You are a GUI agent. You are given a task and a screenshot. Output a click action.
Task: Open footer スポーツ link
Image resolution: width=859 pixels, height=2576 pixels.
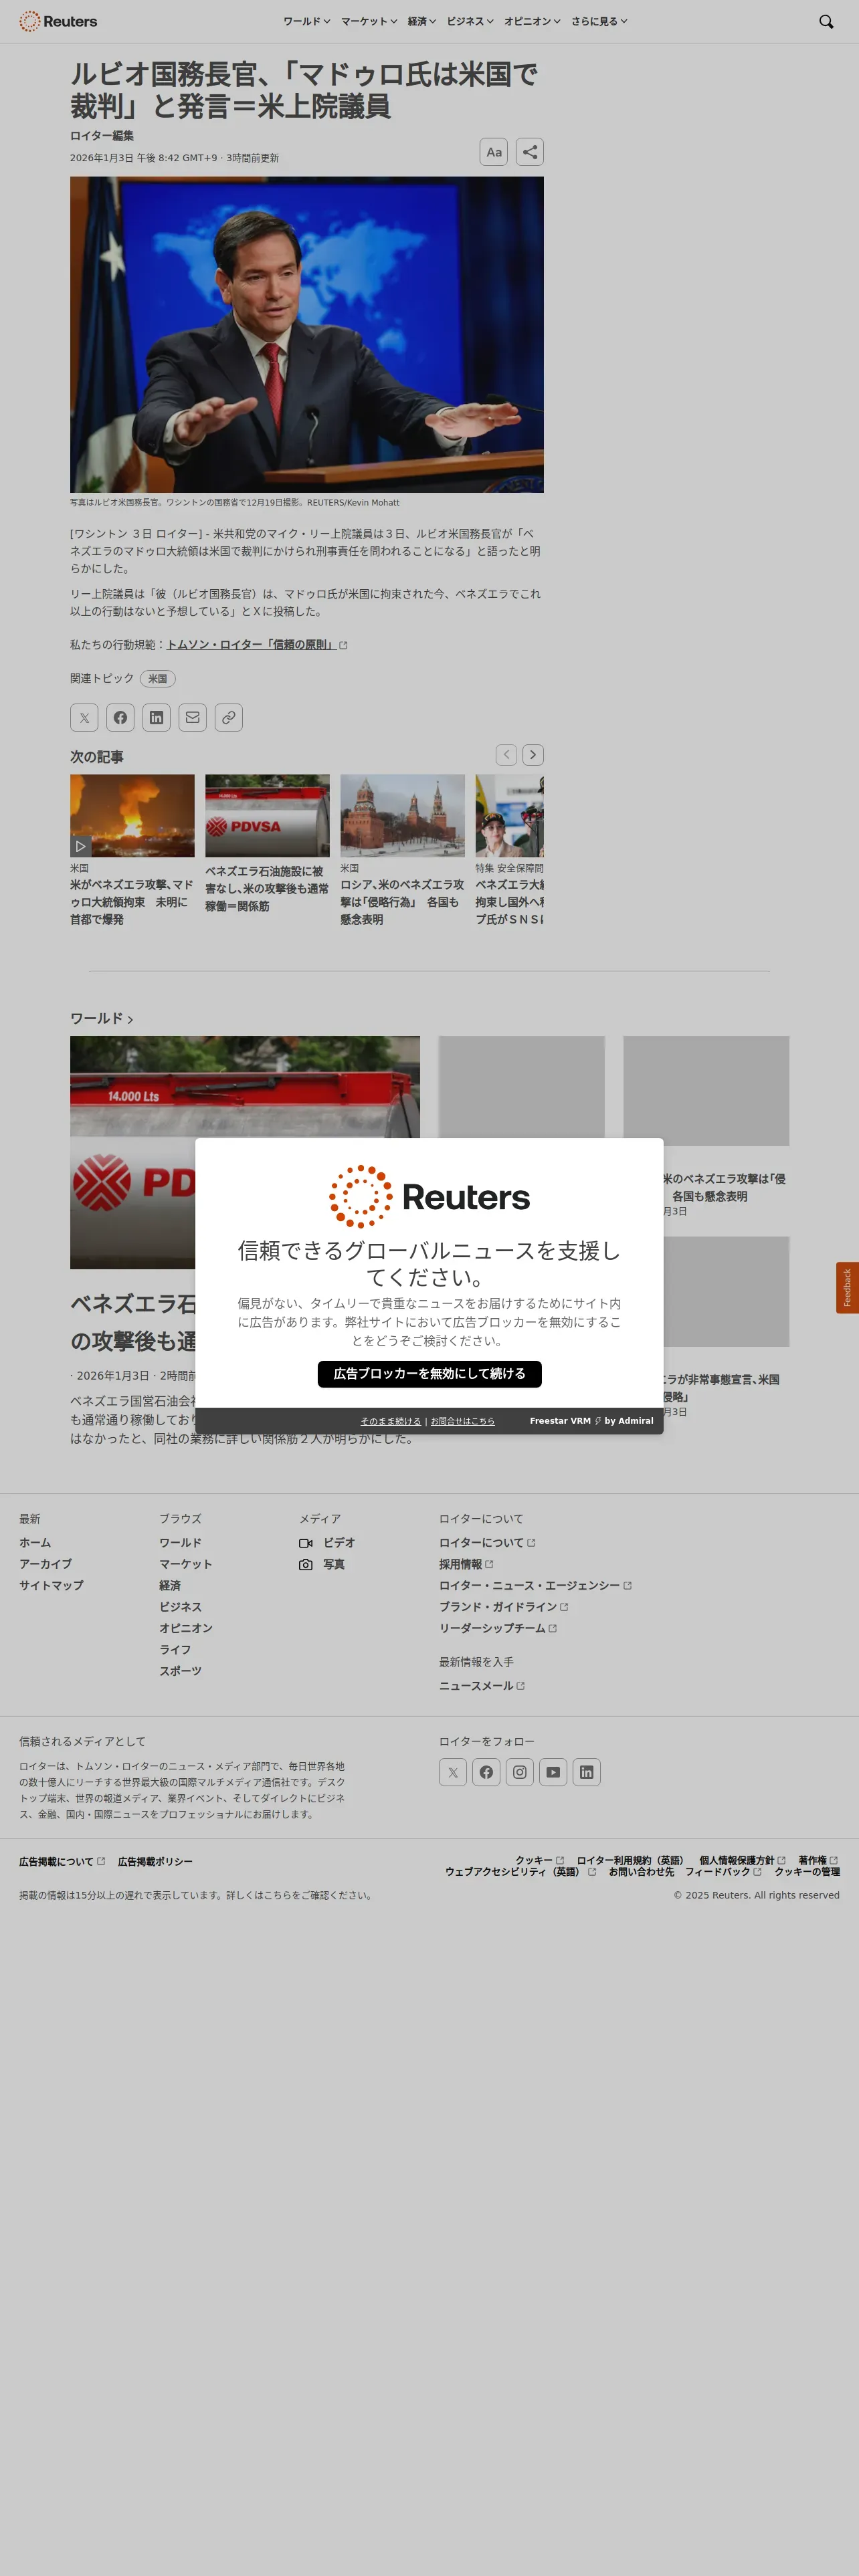tap(180, 1671)
